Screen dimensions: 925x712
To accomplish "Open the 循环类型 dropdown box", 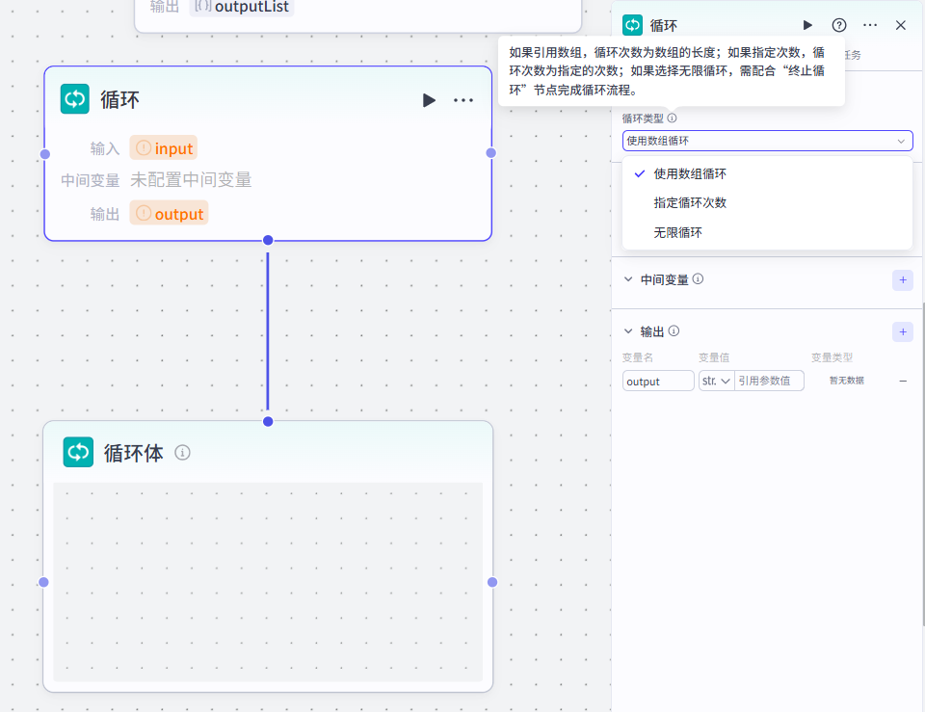I will tap(767, 141).
